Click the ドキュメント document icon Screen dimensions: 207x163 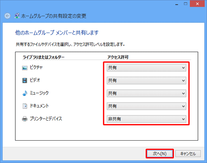[25, 106]
